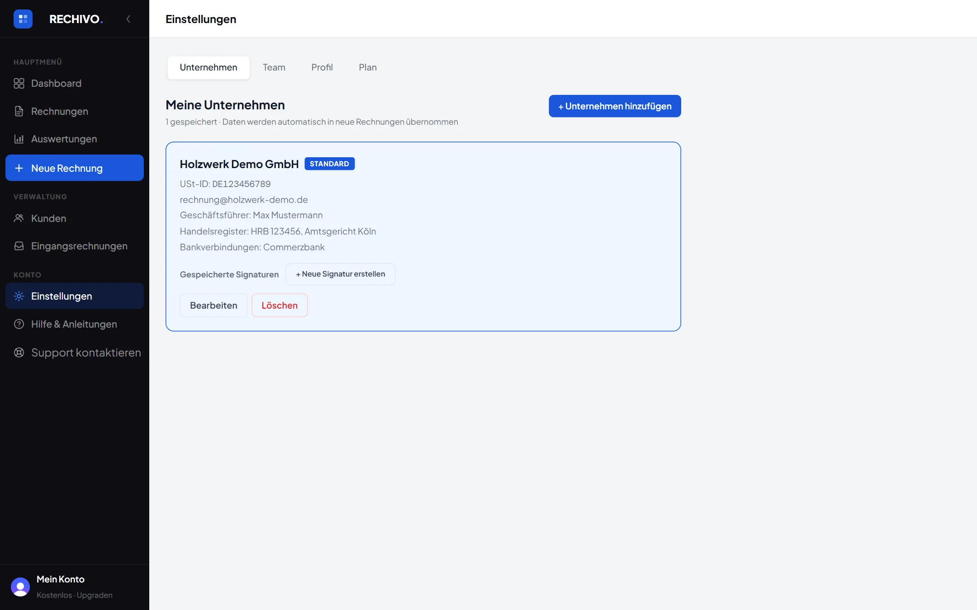977x610 pixels.
Task: Click the Mein Konto label
Action: [x=61, y=579]
